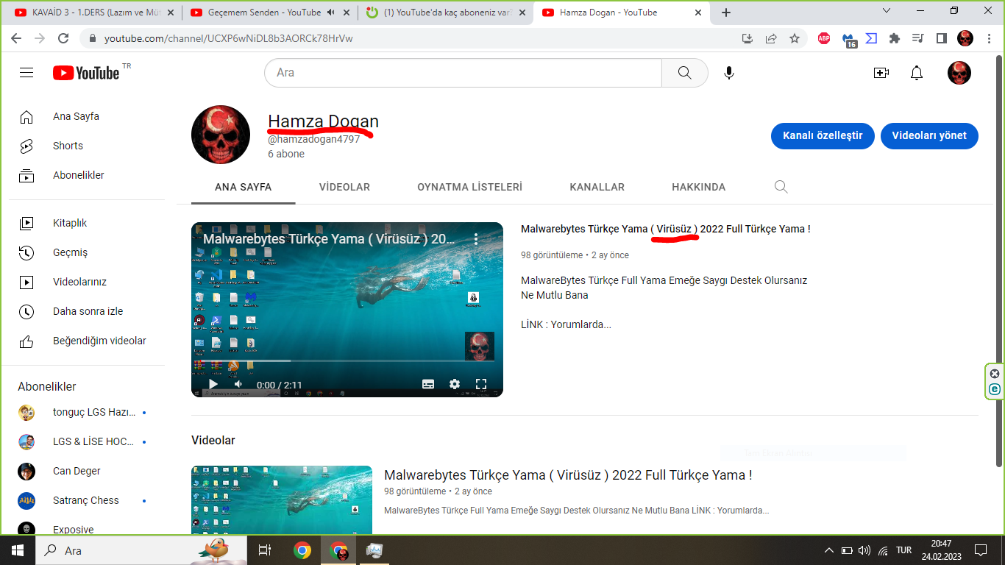The width and height of the screenshot is (1005, 565).
Task: Start voice search with the microphone
Action: [x=729, y=73]
